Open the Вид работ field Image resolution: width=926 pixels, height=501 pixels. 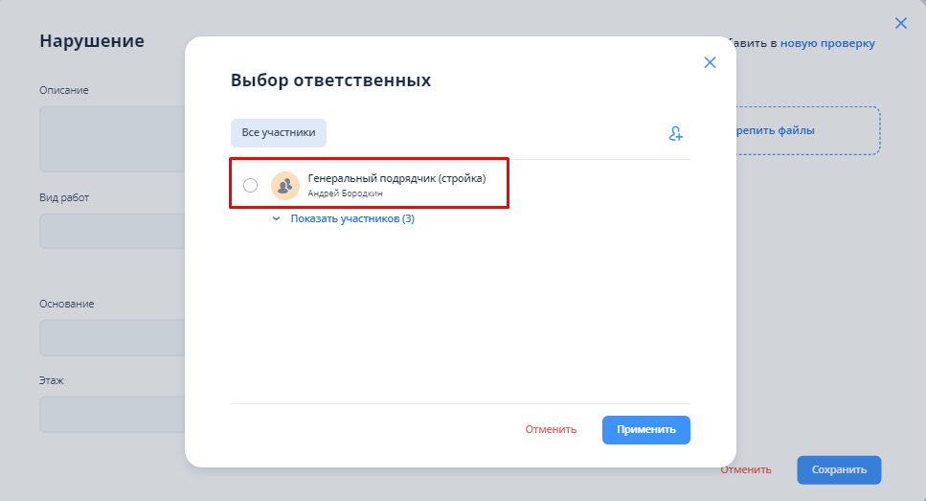111,231
